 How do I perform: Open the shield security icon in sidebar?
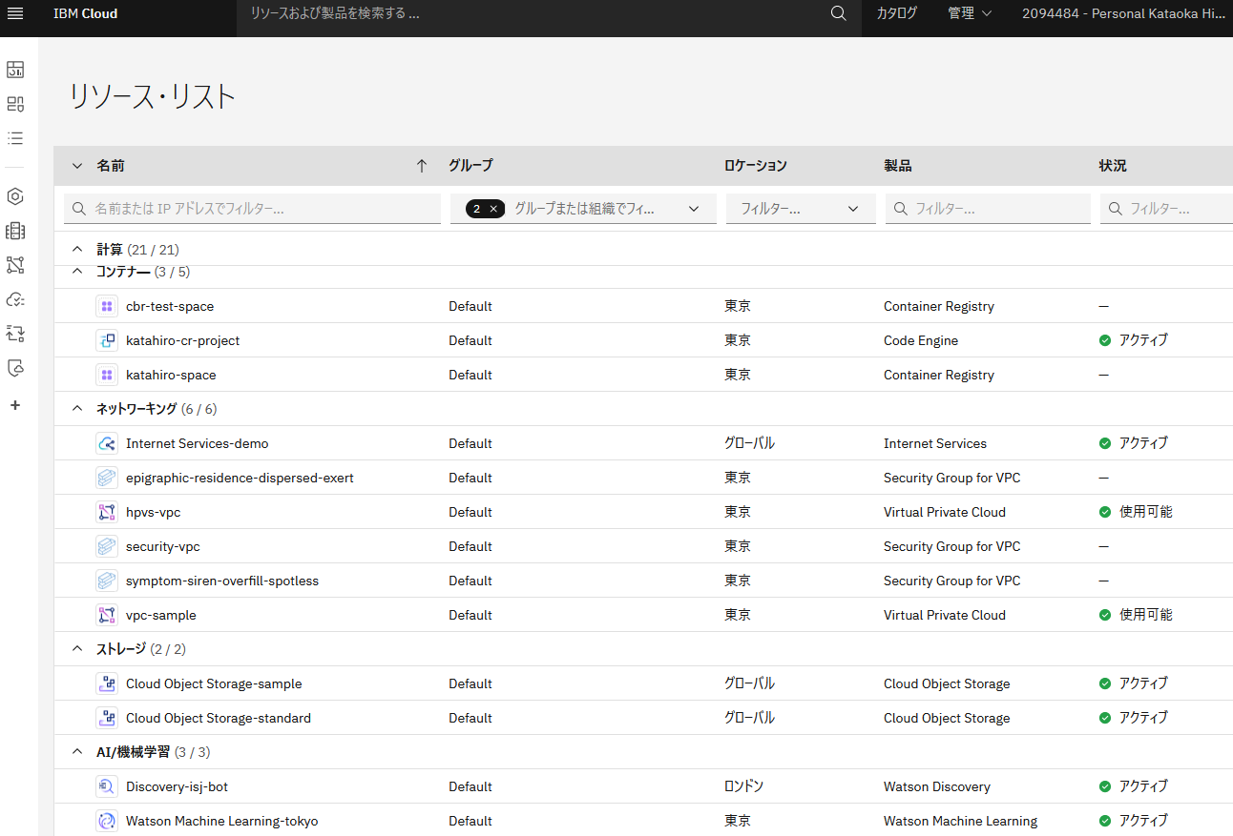(15, 368)
